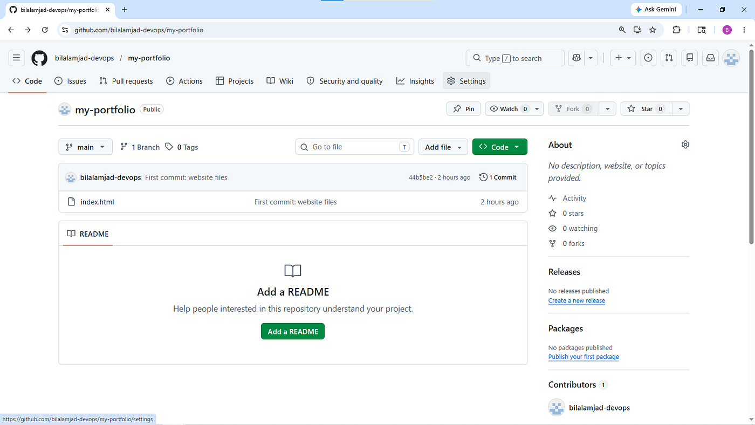Open bilalamjad-devops under Contributors
This screenshot has width=755, height=425.
(600, 408)
